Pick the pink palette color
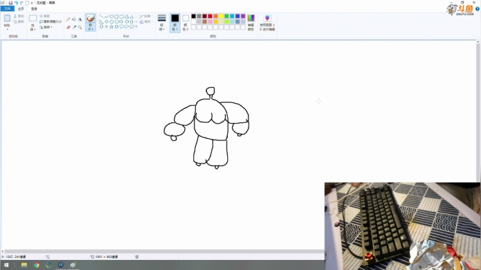 pyautogui.click(x=210, y=22)
